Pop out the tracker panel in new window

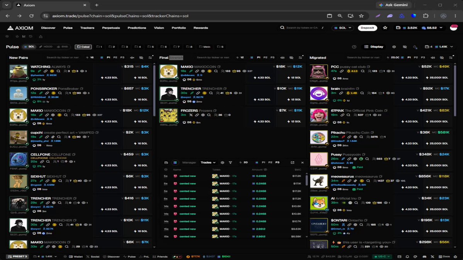(292, 163)
